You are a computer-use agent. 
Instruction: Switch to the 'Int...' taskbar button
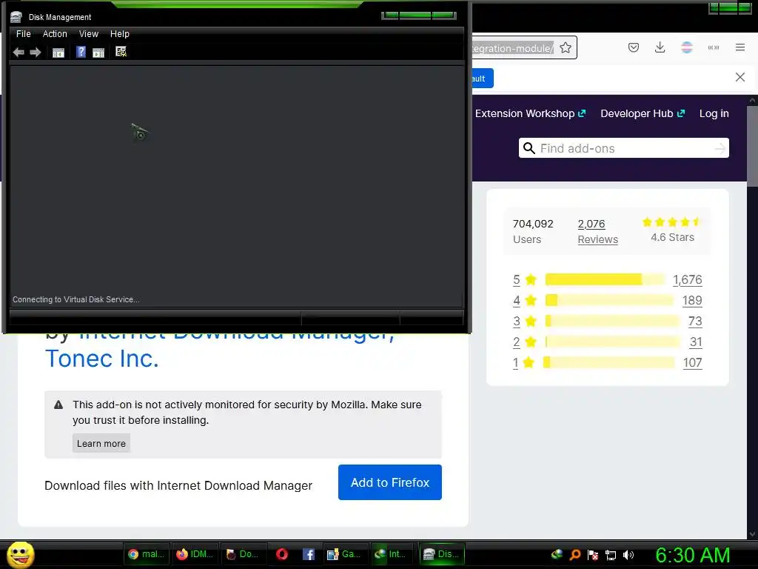pyautogui.click(x=391, y=554)
